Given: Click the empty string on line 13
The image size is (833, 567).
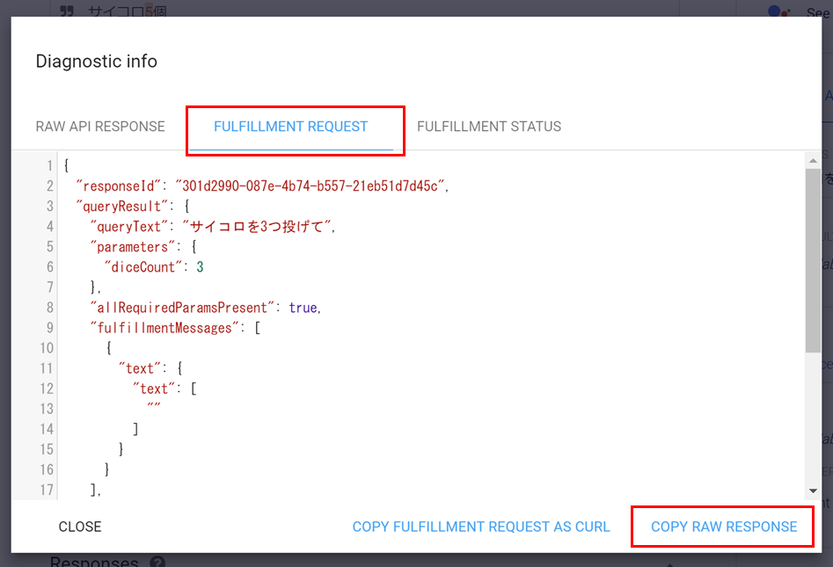Looking at the screenshot, I should (x=154, y=407).
